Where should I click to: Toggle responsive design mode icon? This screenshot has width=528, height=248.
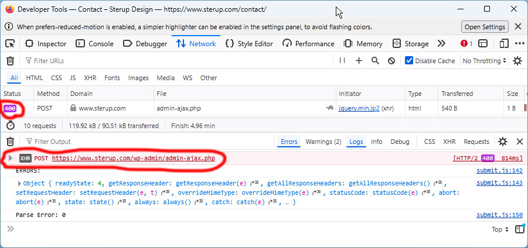coord(504,44)
